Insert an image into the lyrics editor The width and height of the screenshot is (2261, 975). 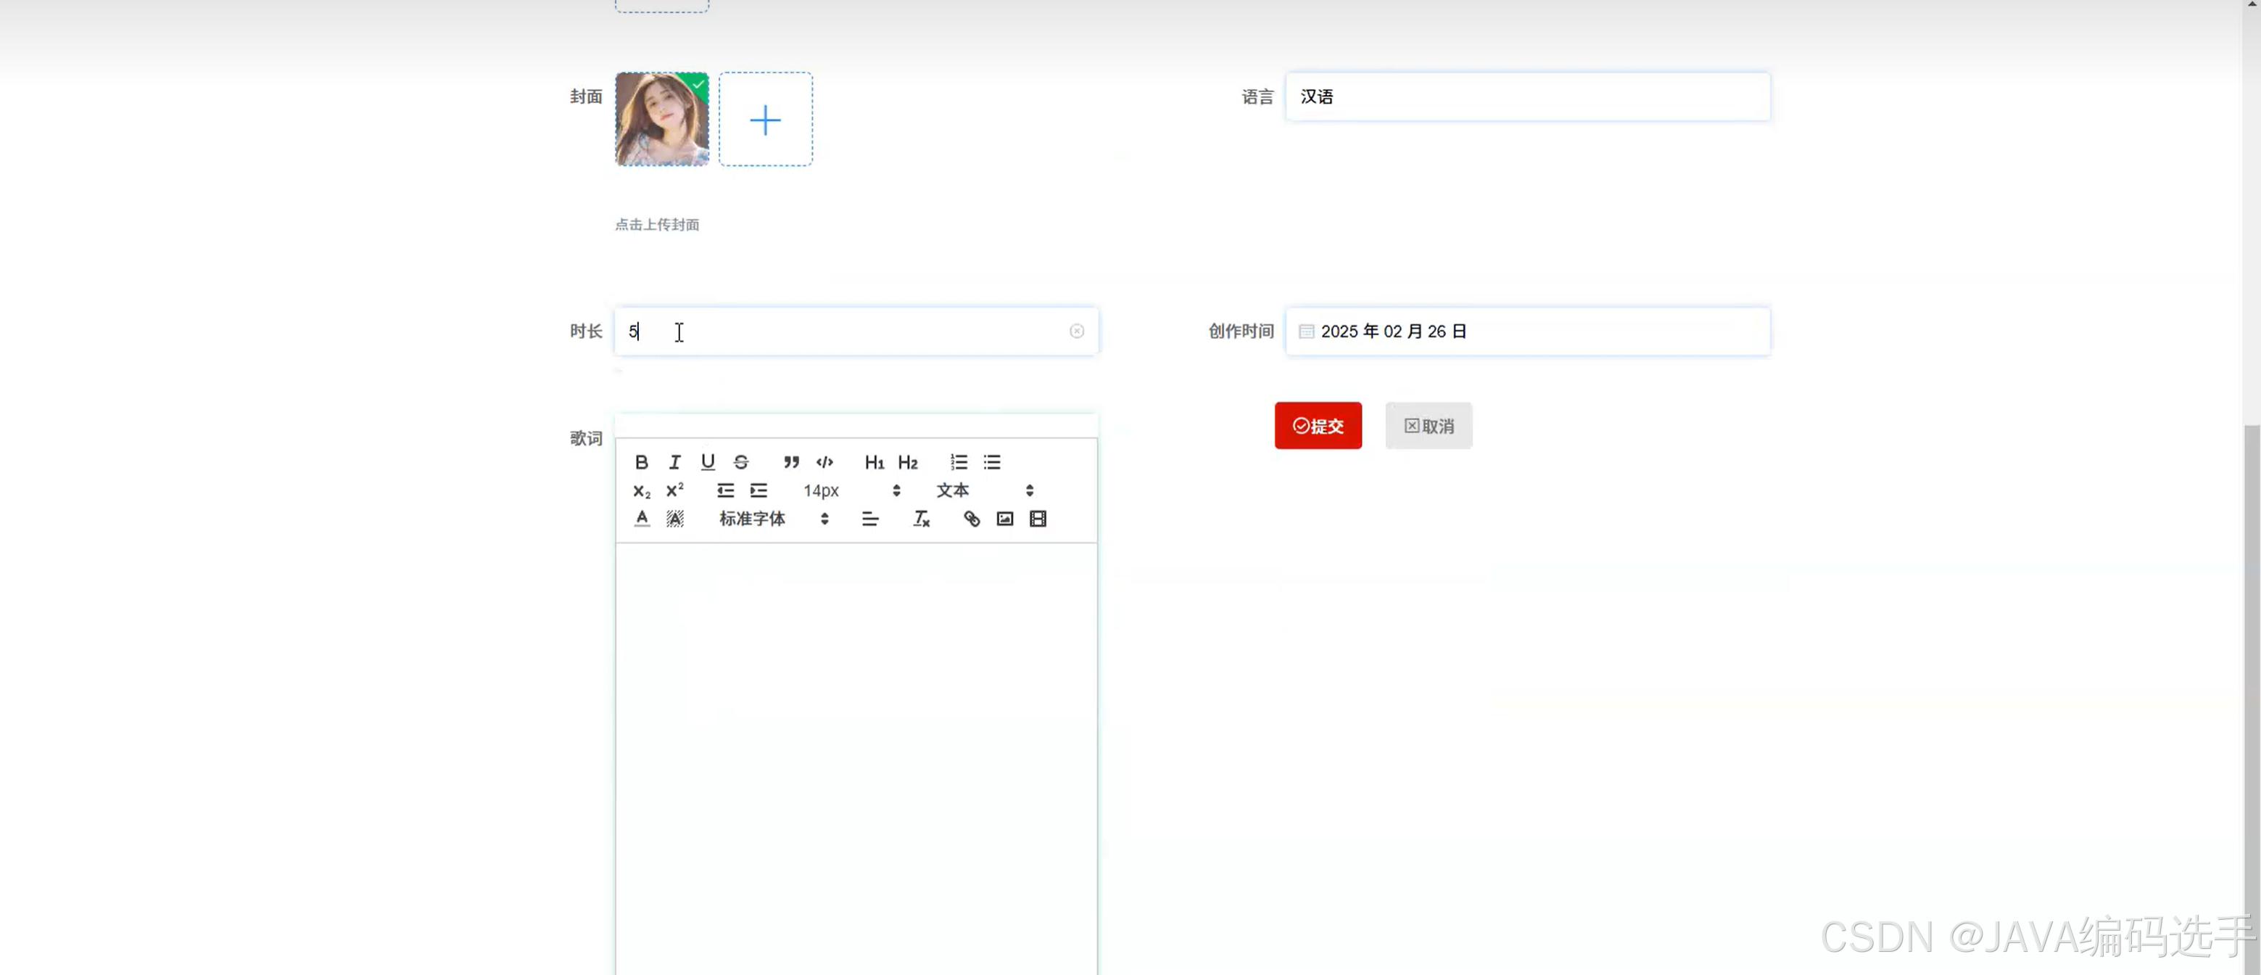point(1004,518)
